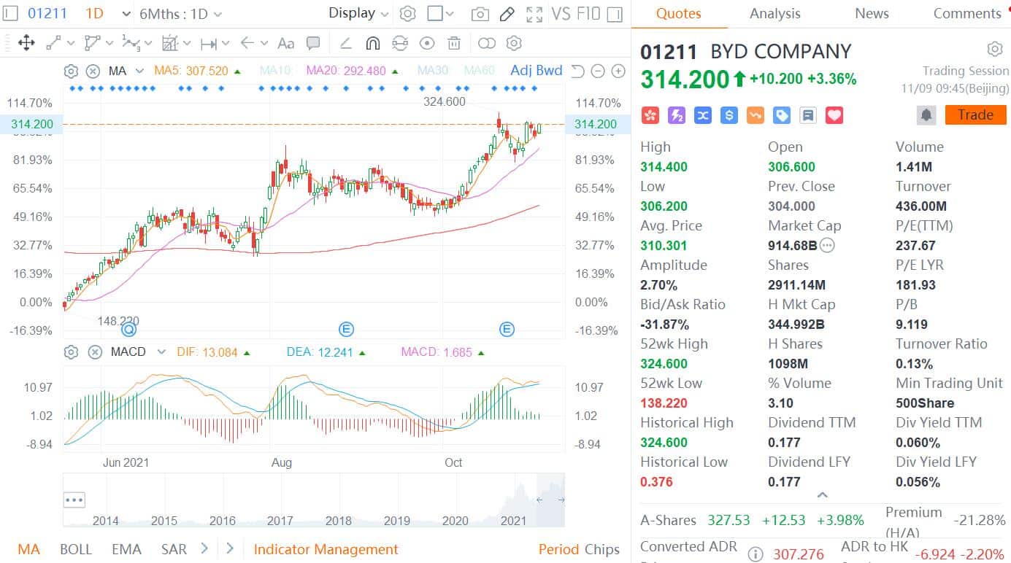Open the comment bubble annotation tool

point(312,43)
